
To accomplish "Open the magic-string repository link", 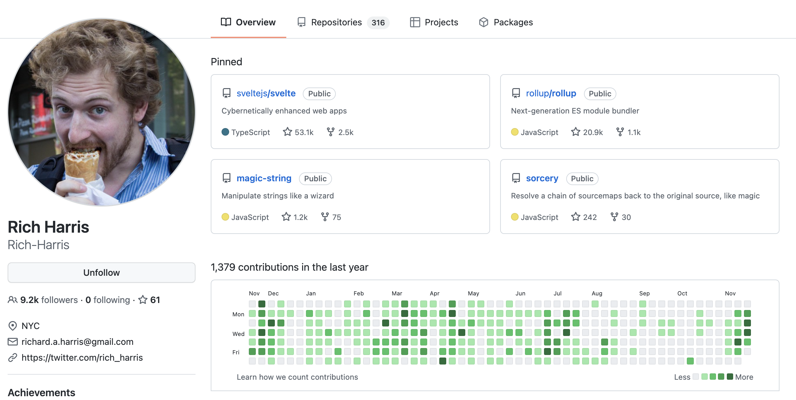I will [264, 178].
